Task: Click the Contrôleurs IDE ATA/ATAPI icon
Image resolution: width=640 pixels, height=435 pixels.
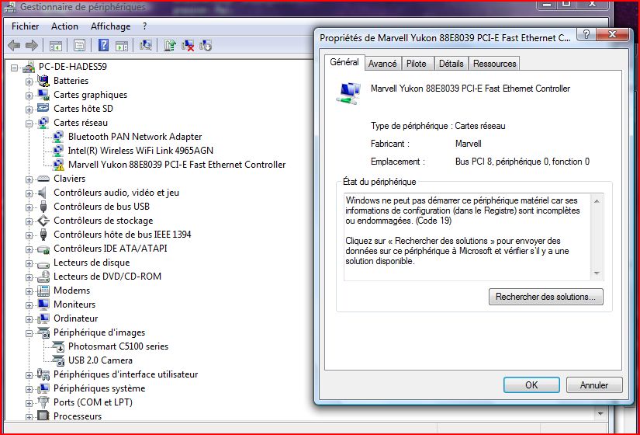Action: tap(43, 249)
